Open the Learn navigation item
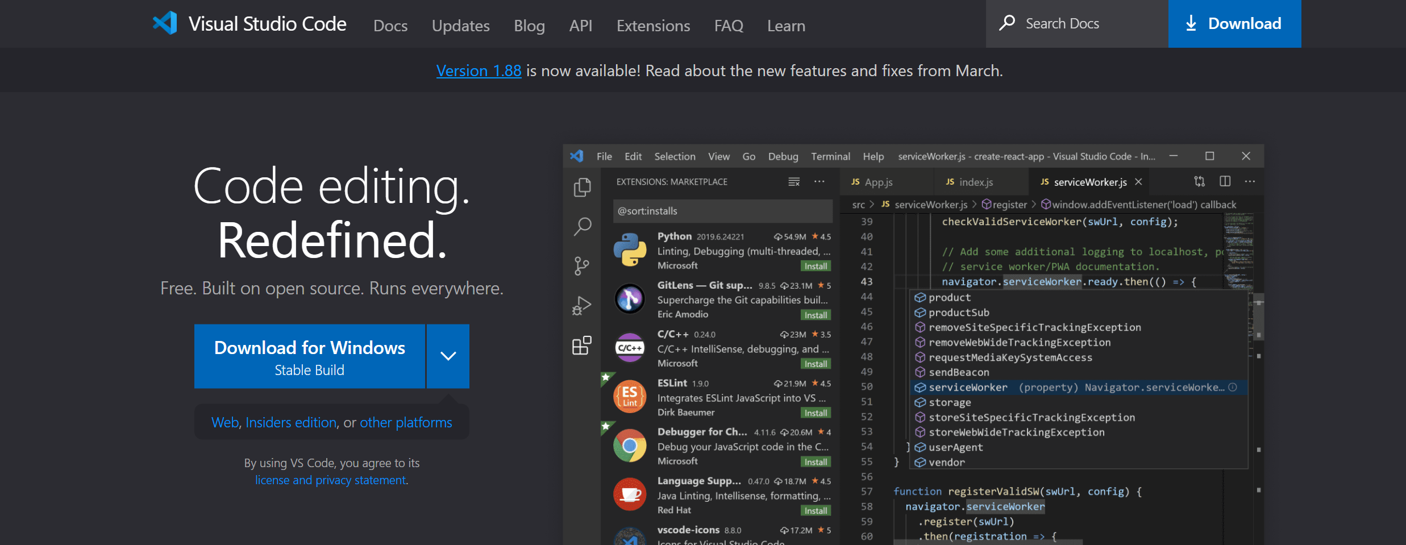The height and width of the screenshot is (545, 1406). click(786, 26)
